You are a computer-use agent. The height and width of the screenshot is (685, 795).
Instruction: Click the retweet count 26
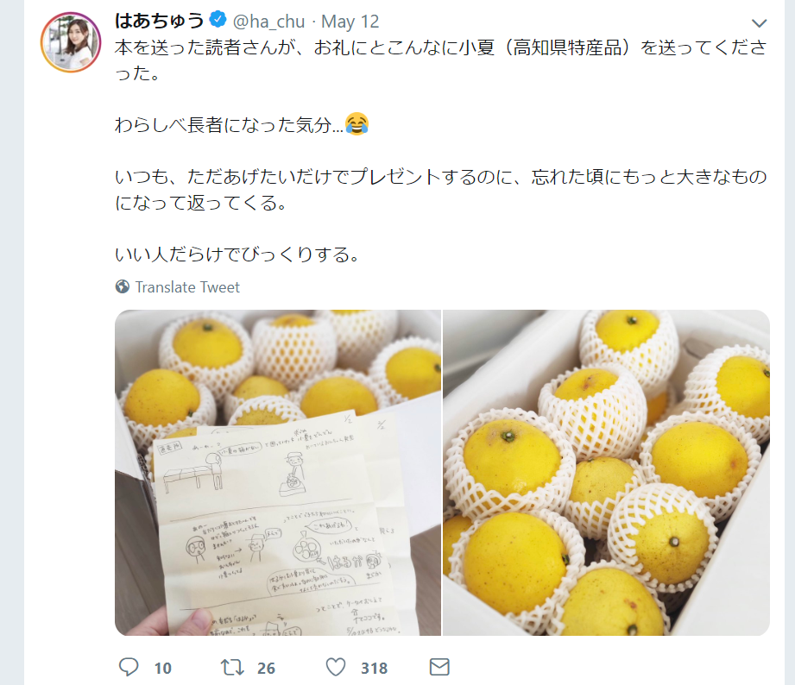pos(266,669)
